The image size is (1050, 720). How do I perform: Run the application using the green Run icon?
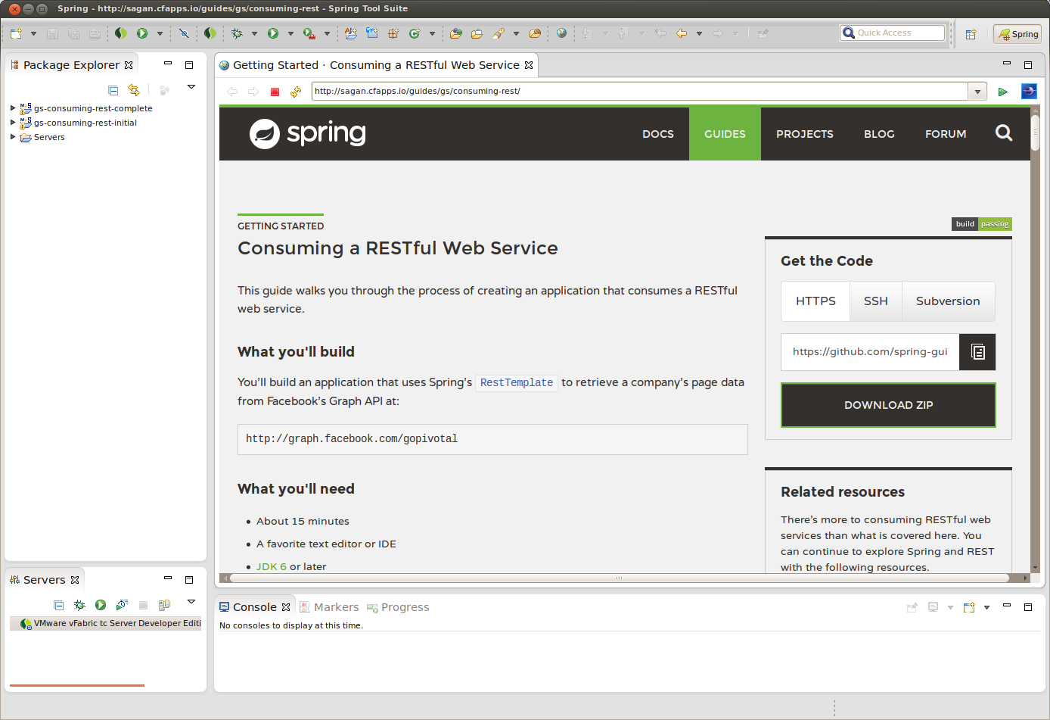pos(272,34)
